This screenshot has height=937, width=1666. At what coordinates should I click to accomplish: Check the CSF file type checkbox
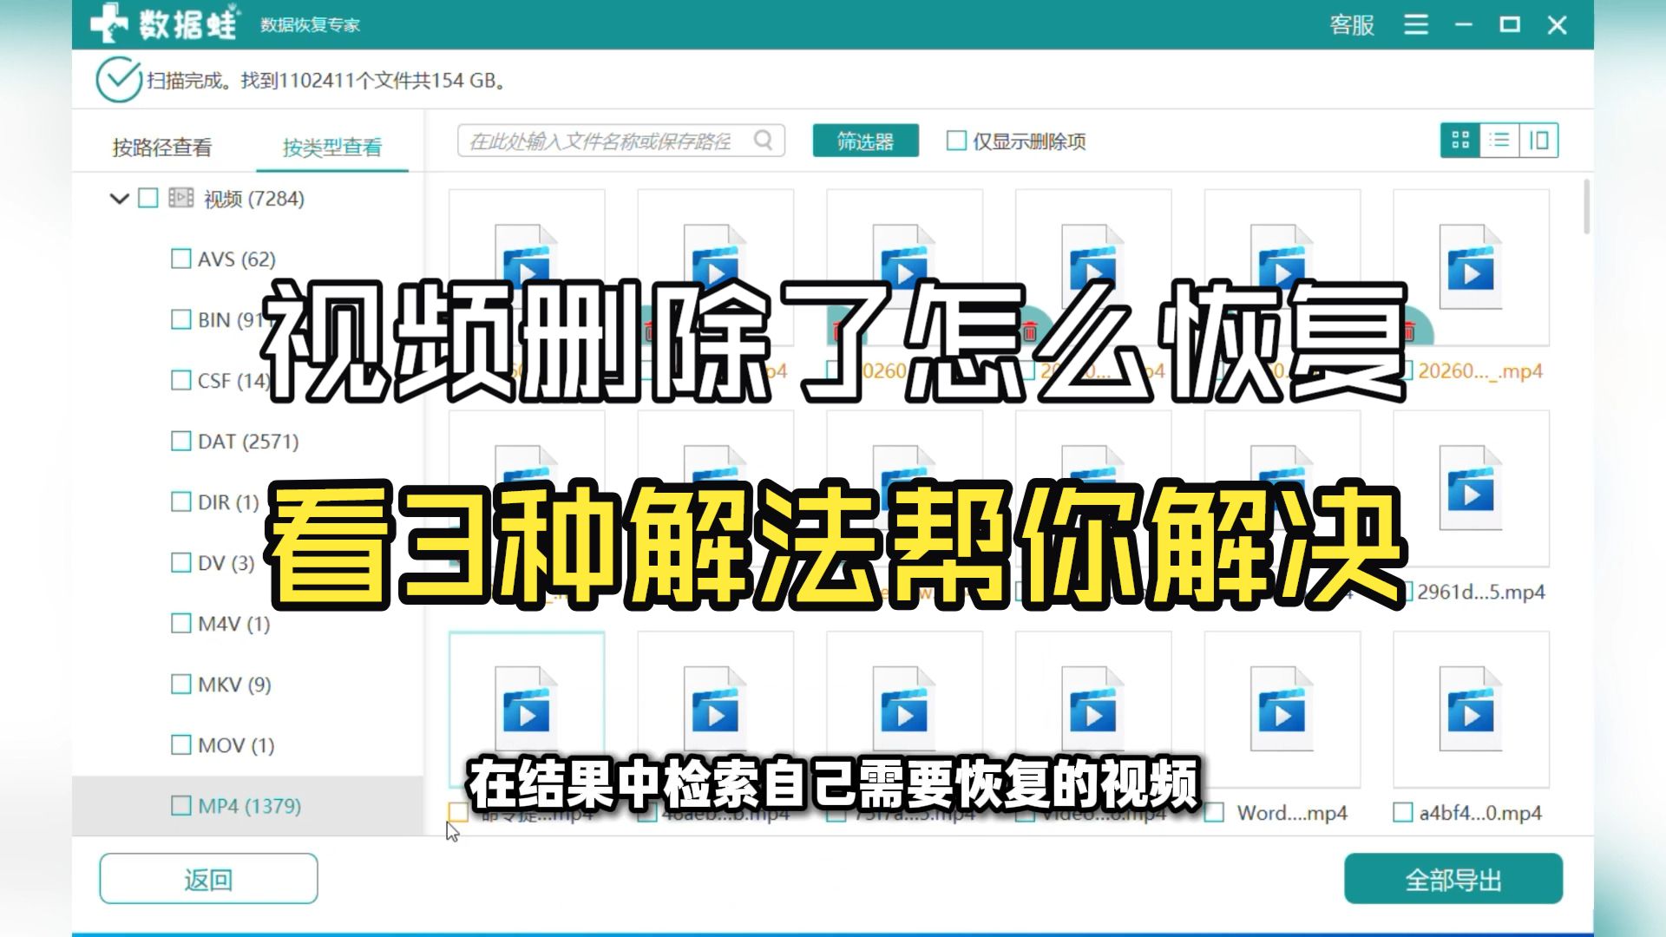click(180, 380)
